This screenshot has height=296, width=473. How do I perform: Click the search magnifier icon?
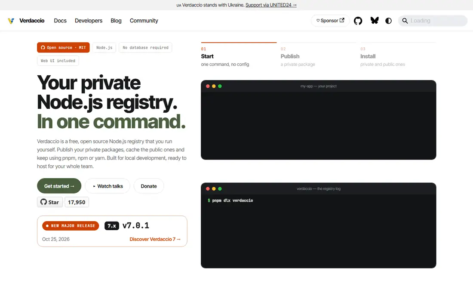(405, 21)
